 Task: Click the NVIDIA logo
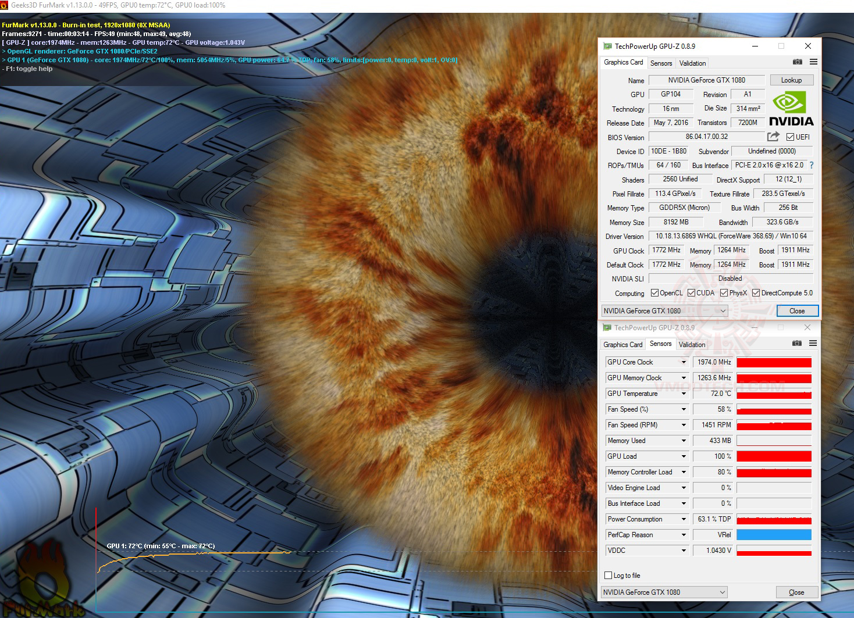coord(791,109)
